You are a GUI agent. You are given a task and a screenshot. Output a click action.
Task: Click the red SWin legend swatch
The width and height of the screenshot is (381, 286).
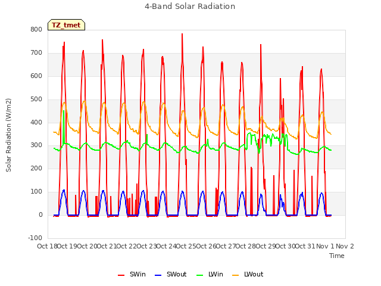[x=121, y=275]
